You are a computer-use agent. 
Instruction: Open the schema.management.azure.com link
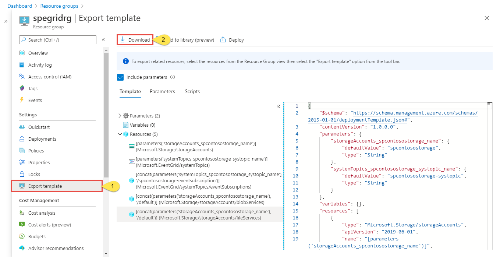click(x=393, y=116)
